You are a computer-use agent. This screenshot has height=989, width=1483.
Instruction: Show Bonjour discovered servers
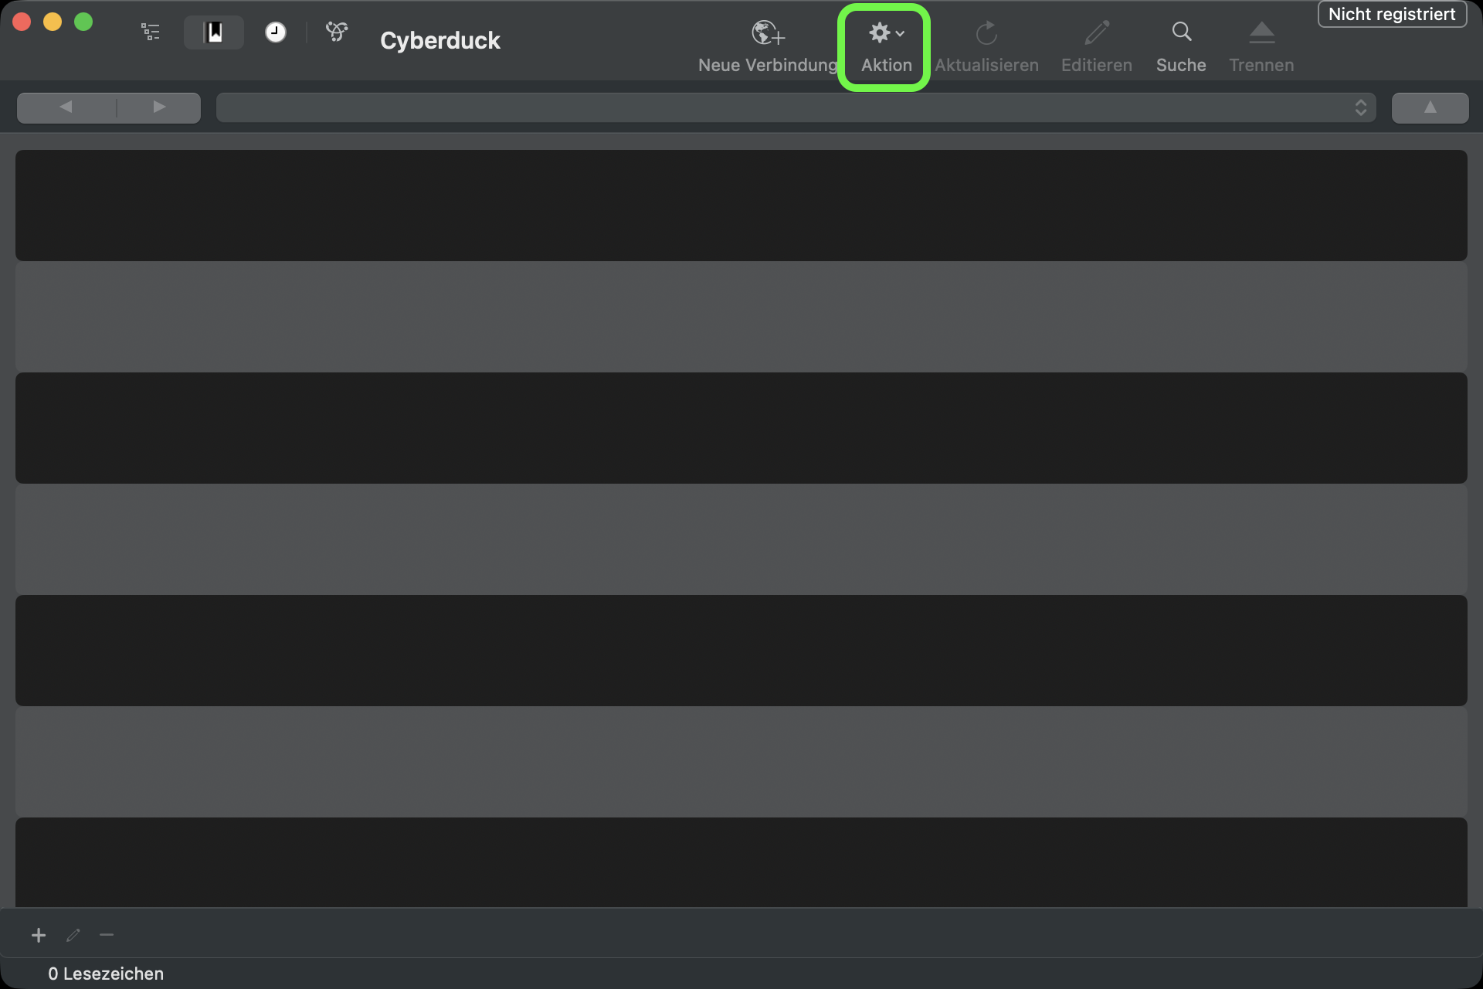(337, 32)
